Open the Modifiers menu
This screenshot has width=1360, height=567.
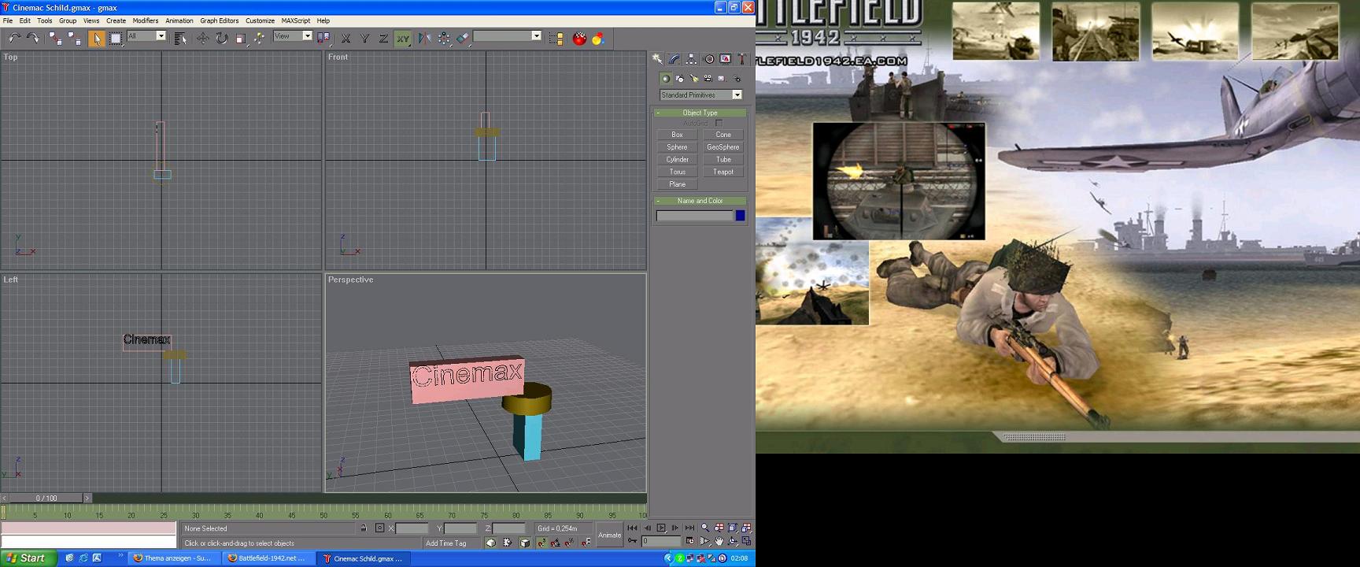pyautogui.click(x=146, y=20)
